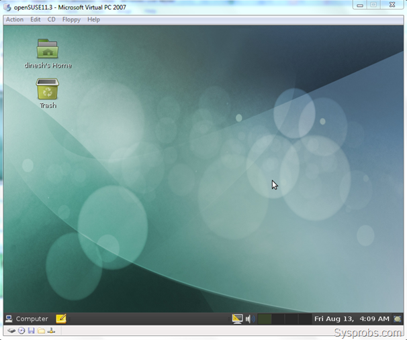The width and height of the screenshot is (407, 340).
Task: Open the Edit menu
Action: pos(36,19)
